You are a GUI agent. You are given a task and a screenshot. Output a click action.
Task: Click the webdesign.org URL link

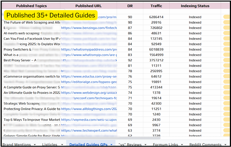(x=89, y=93)
